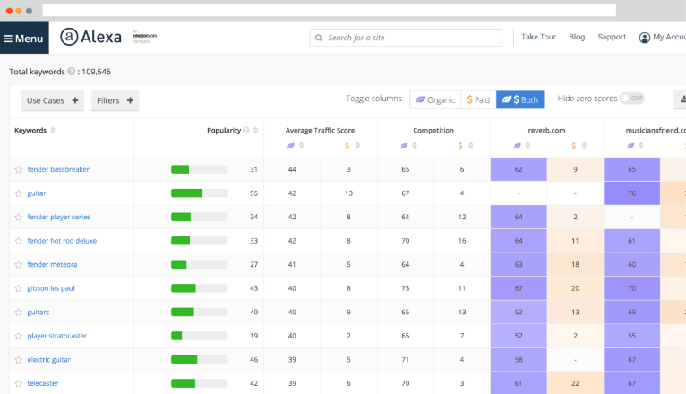The width and height of the screenshot is (686, 394).
Task: Click reverb.com paid dollar icon
Action: point(573,146)
